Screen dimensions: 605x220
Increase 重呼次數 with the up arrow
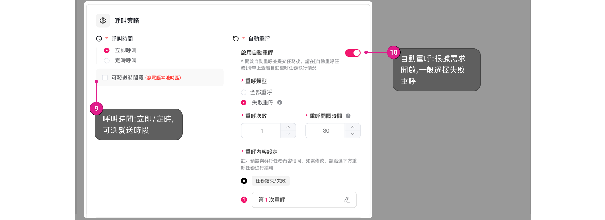tap(288, 127)
